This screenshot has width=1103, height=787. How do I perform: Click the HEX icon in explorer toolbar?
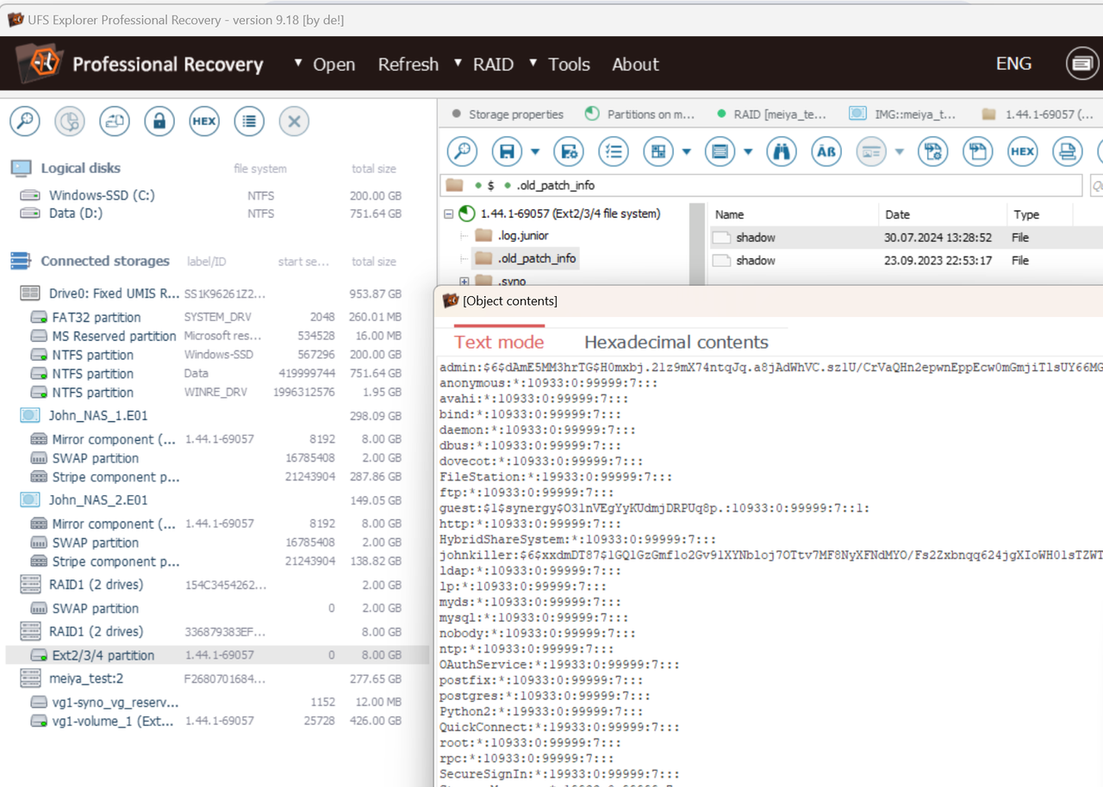point(1022,152)
